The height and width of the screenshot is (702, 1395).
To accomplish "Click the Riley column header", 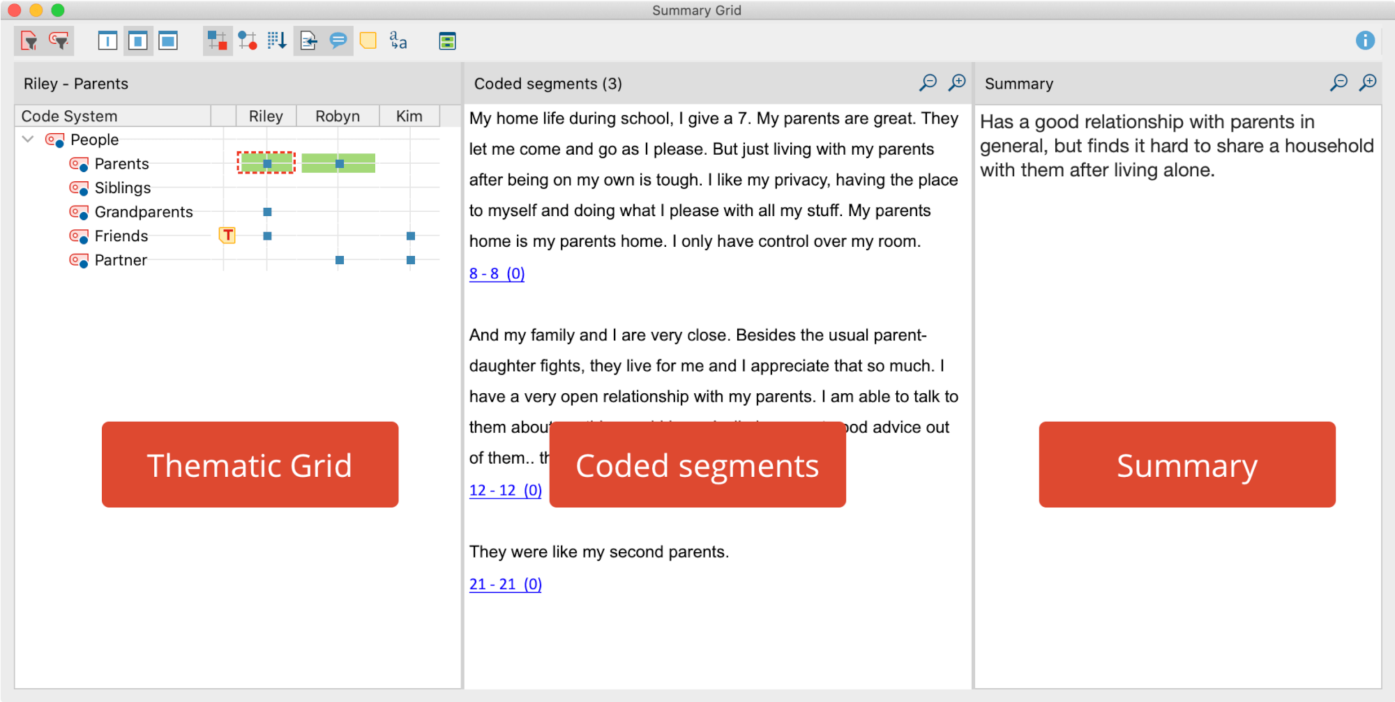I will (266, 116).
